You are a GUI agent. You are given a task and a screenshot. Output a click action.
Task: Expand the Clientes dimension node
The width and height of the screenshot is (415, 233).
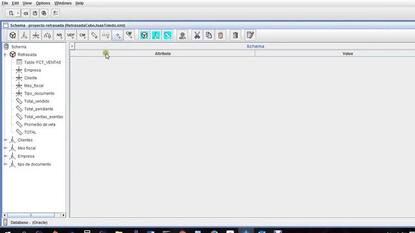6,140
